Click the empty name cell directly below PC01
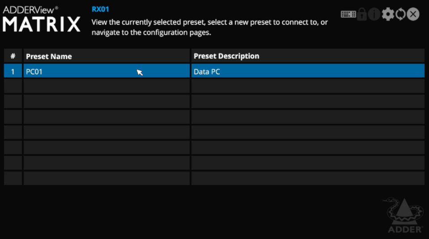 (x=106, y=86)
